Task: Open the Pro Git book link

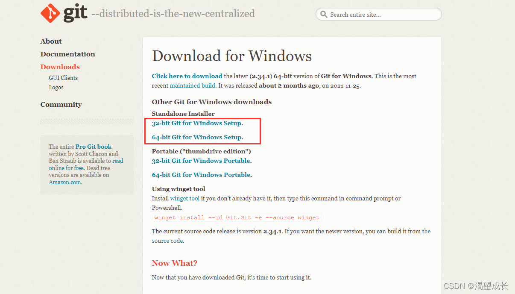Action: click(94, 147)
